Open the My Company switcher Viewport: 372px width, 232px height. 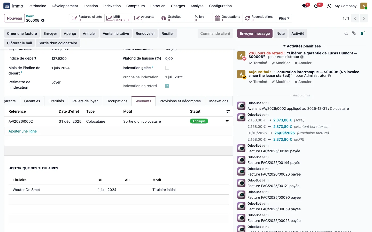click(x=345, y=6)
